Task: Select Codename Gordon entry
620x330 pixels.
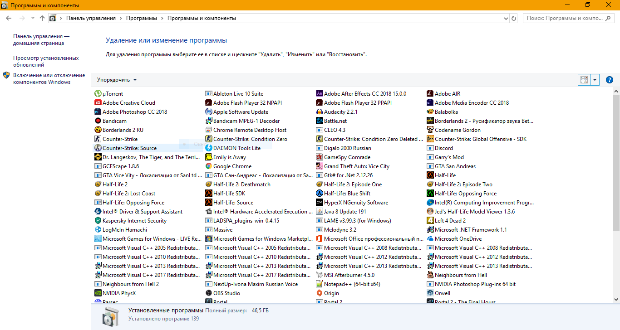Action: pyautogui.click(x=453, y=130)
